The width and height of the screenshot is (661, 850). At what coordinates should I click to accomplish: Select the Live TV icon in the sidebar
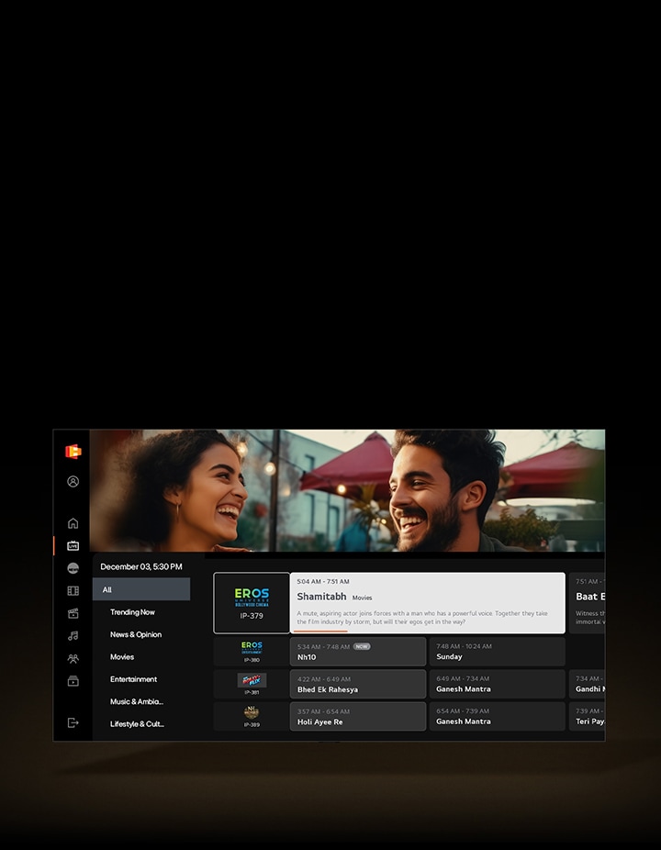click(73, 546)
